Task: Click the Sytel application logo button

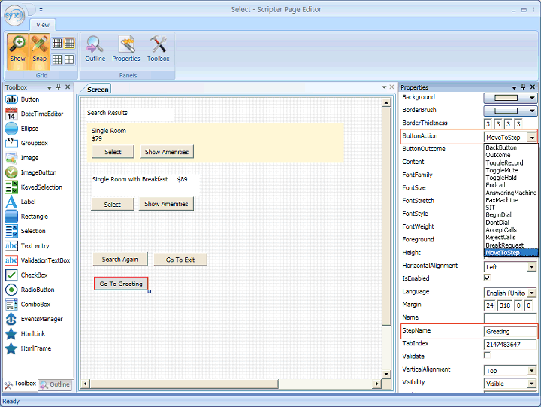Action: coord(14,15)
